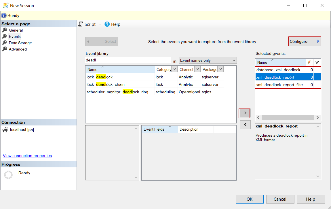Select the lock deadlock chain event row

point(120,84)
